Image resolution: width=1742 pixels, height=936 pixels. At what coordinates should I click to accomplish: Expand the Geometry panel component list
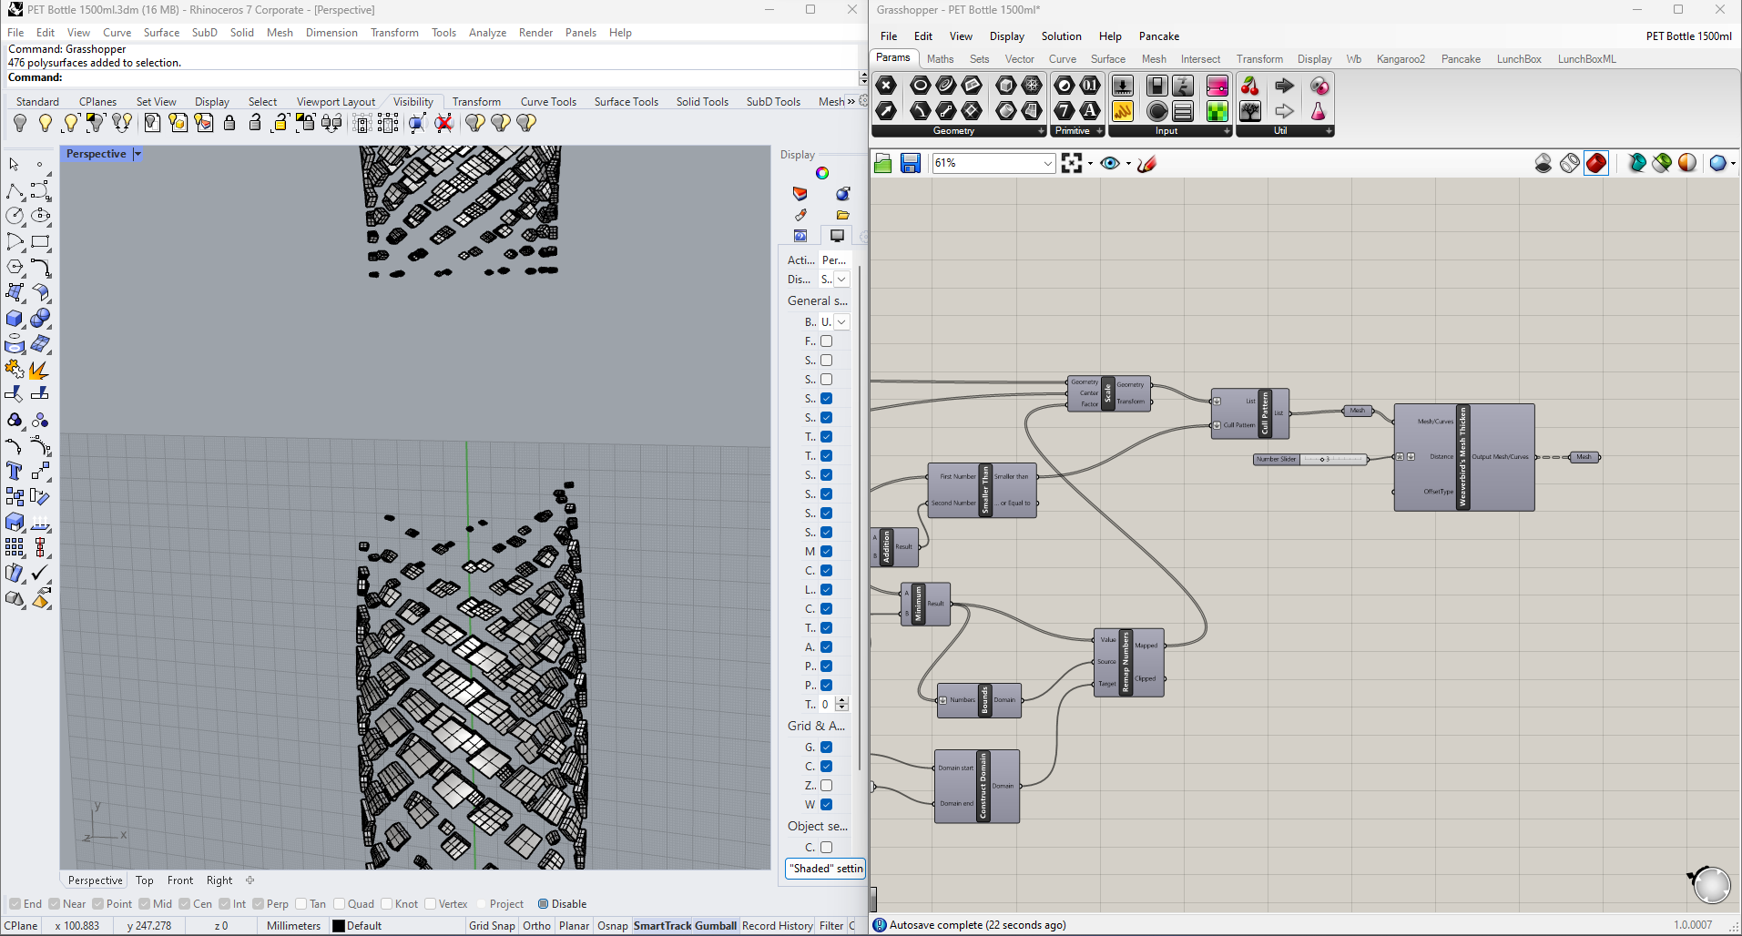tap(1041, 131)
